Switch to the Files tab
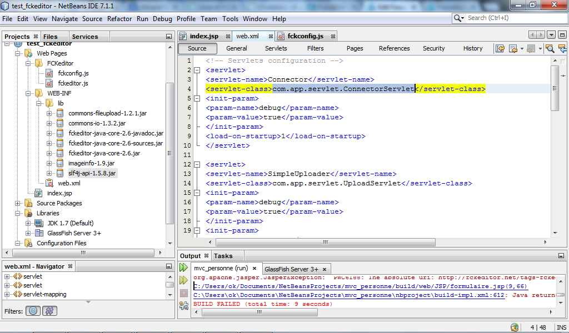This screenshot has height=333, width=569. pos(50,37)
